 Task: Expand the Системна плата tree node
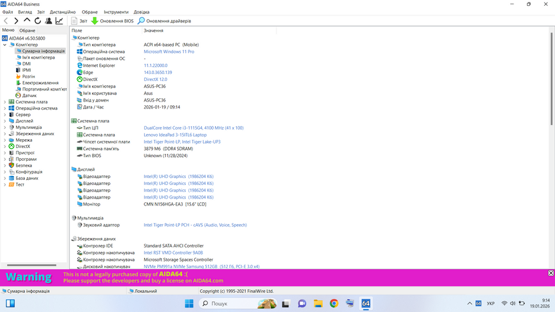click(4, 102)
